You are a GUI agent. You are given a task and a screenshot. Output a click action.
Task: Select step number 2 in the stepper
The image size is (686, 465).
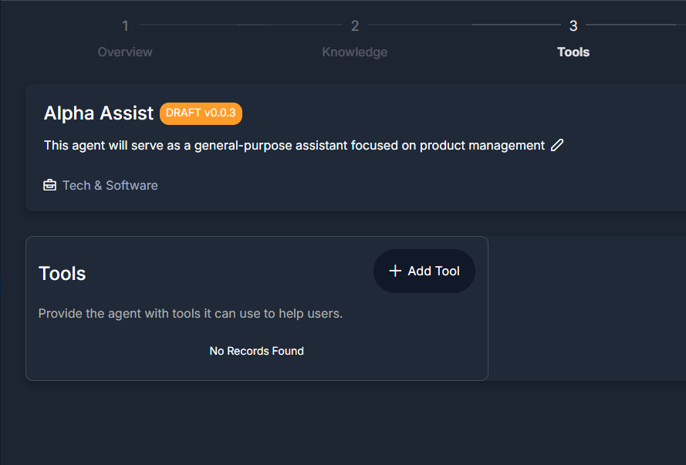pyautogui.click(x=355, y=25)
